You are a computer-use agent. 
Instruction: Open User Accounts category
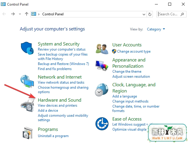[x=127, y=45]
